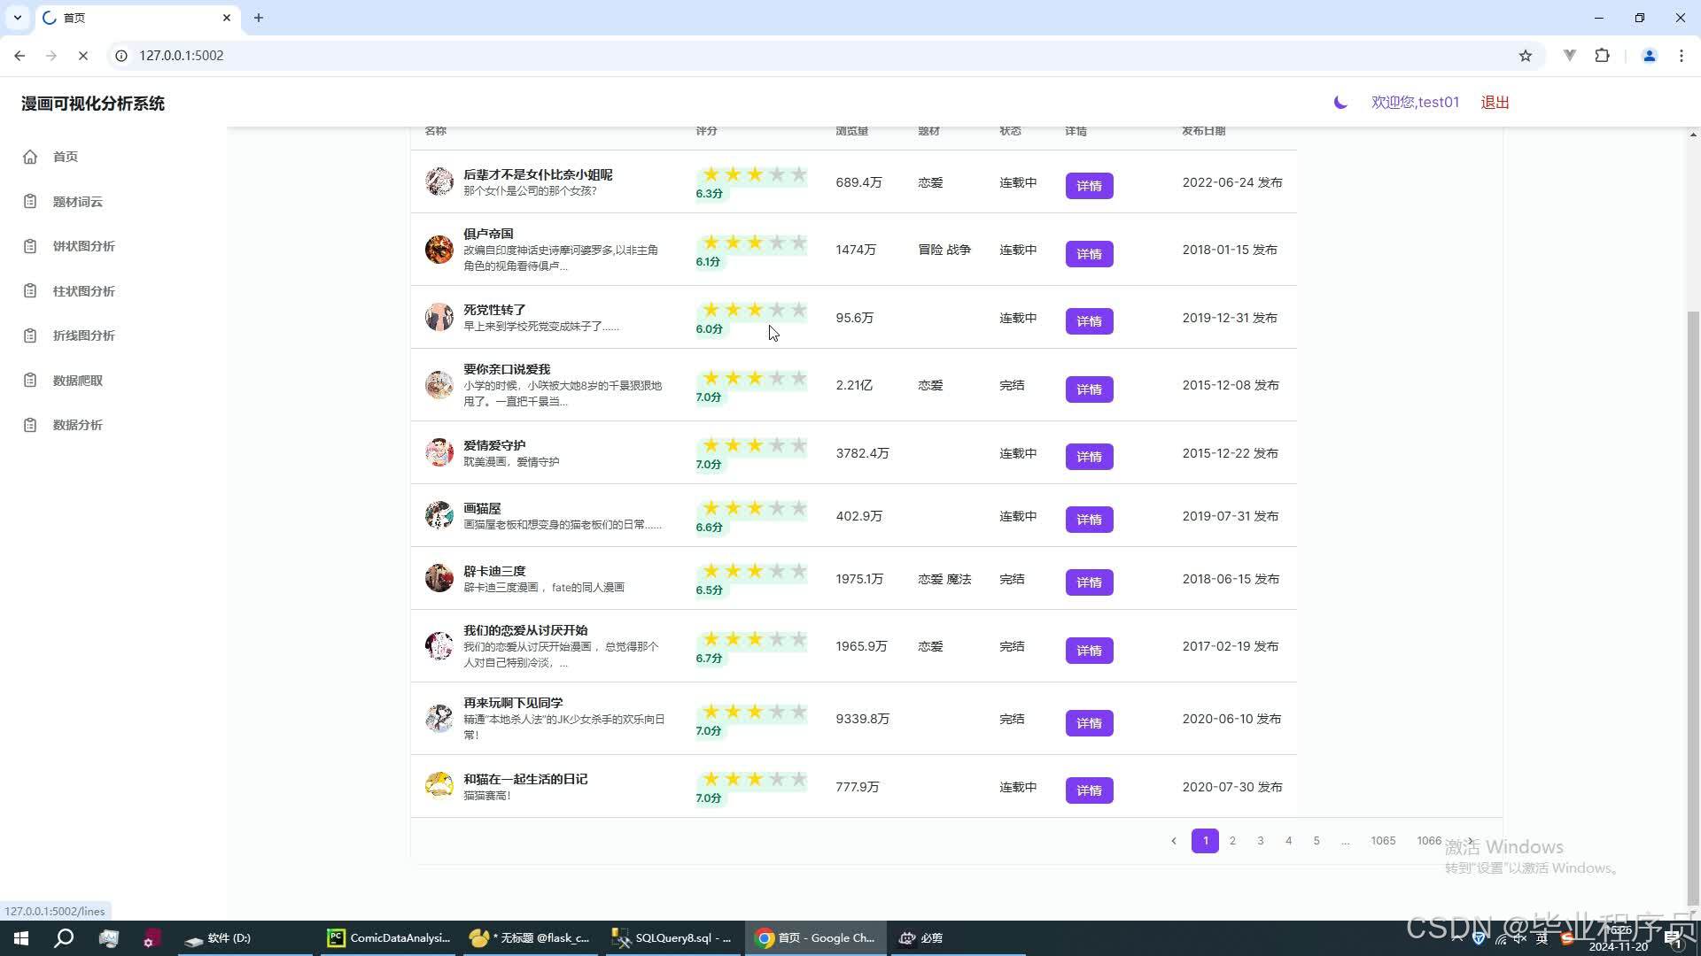Open Chrome three-dot menu
The width and height of the screenshot is (1701, 956).
1682,55
